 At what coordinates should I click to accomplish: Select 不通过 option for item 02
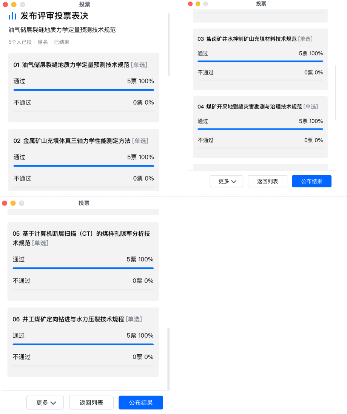tap(22, 178)
